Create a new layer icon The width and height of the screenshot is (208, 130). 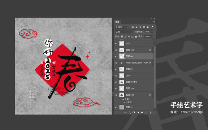click(146, 113)
